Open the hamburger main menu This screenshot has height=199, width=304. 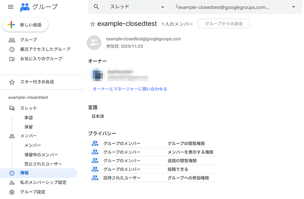(x=11, y=7)
